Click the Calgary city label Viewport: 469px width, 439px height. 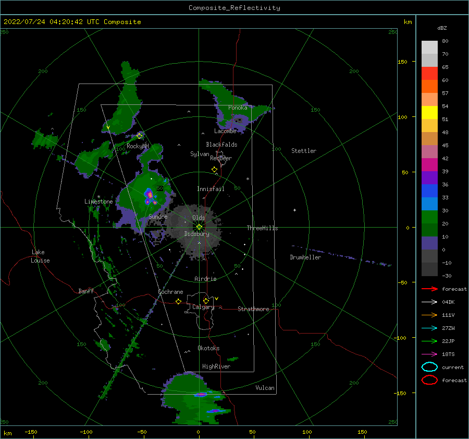203,307
